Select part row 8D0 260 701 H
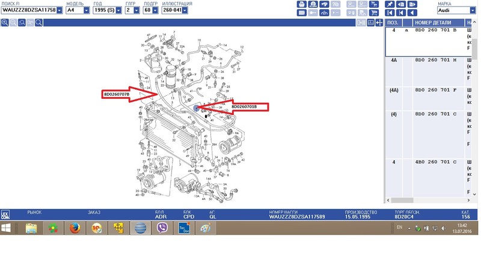Image resolution: width=481 pixels, height=271 pixels. 429,61
